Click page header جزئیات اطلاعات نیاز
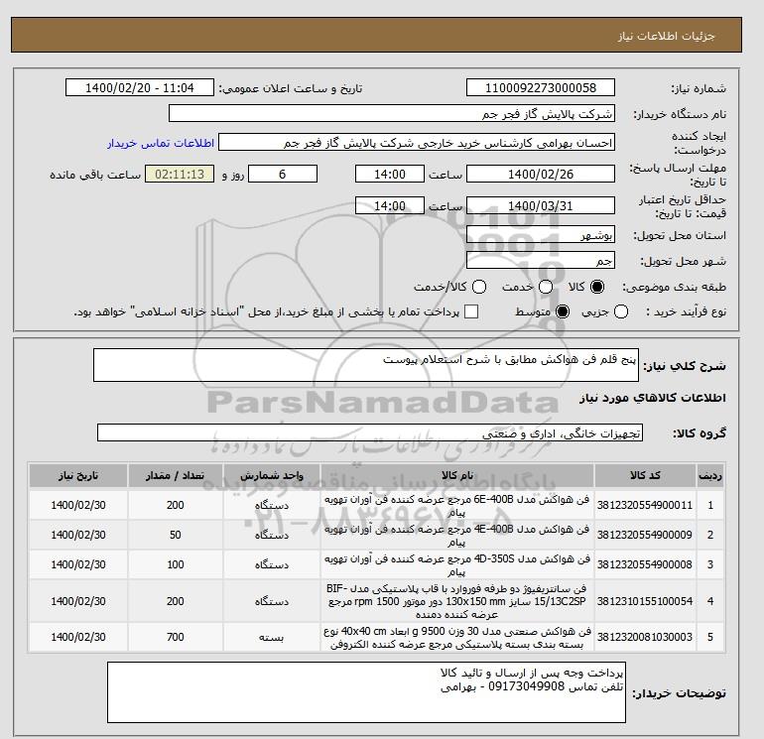 pyautogui.click(x=666, y=36)
